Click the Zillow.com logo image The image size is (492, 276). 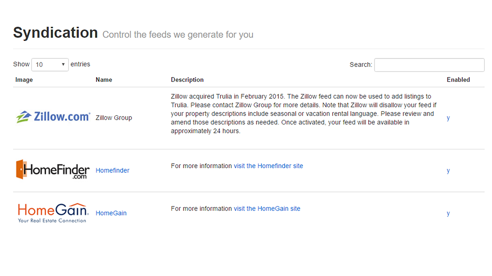(53, 117)
